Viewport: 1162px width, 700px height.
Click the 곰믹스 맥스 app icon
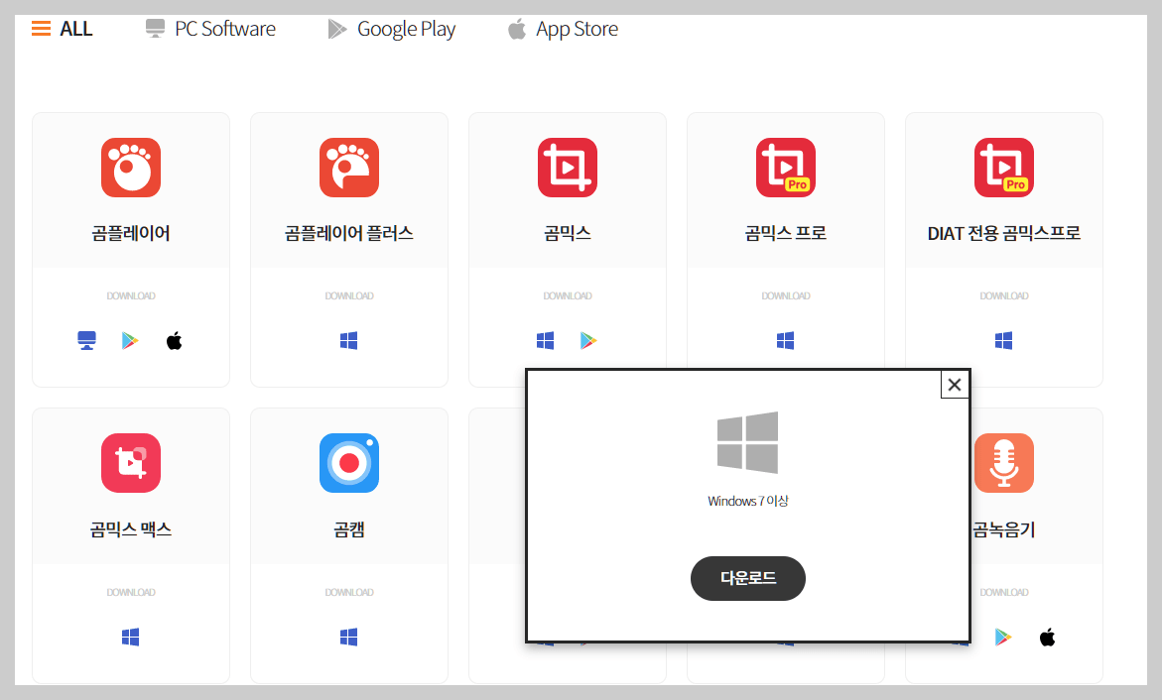click(x=131, y=463)
